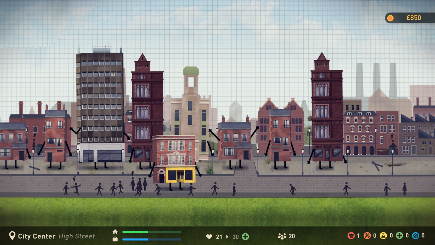Screen dimensions: 435x245
Task: Click the population count 20
Action: pos(292,236)
